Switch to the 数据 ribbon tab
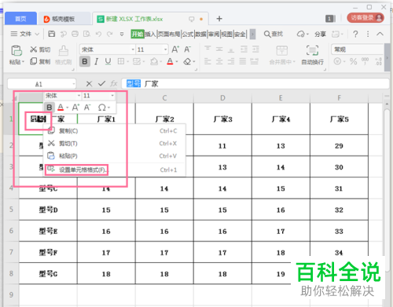393x307 pixels. click(x=201, y=34)
